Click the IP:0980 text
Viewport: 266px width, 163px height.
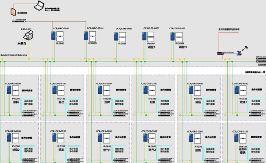pyautogui.click(x=152, y=146)
